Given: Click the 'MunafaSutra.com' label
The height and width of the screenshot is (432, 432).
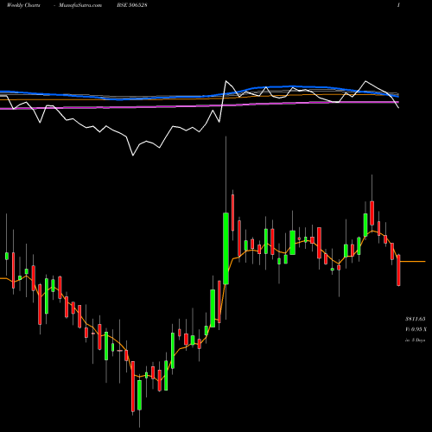Looking at the screenshot, I should pos(80,5).
